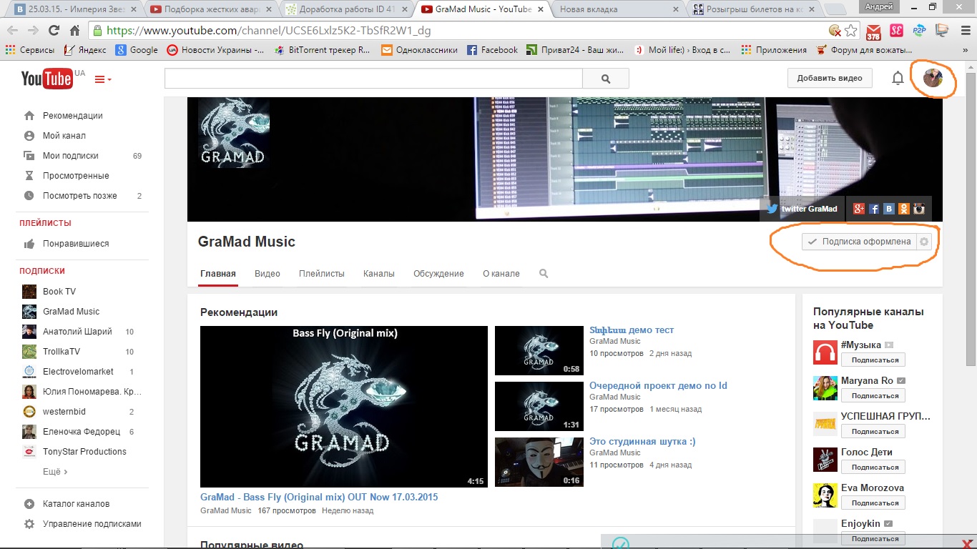The height and width of the screenshot is (549, 977).
Task: Open the Одноклассники bookmark
Action: [x=420, y=50]
